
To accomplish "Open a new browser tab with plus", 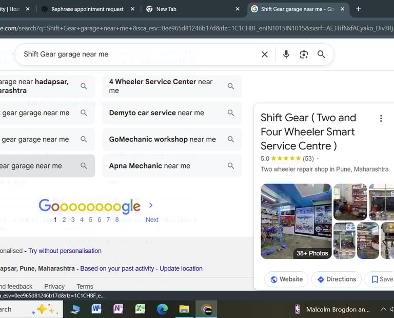I will tap(359, 9).
